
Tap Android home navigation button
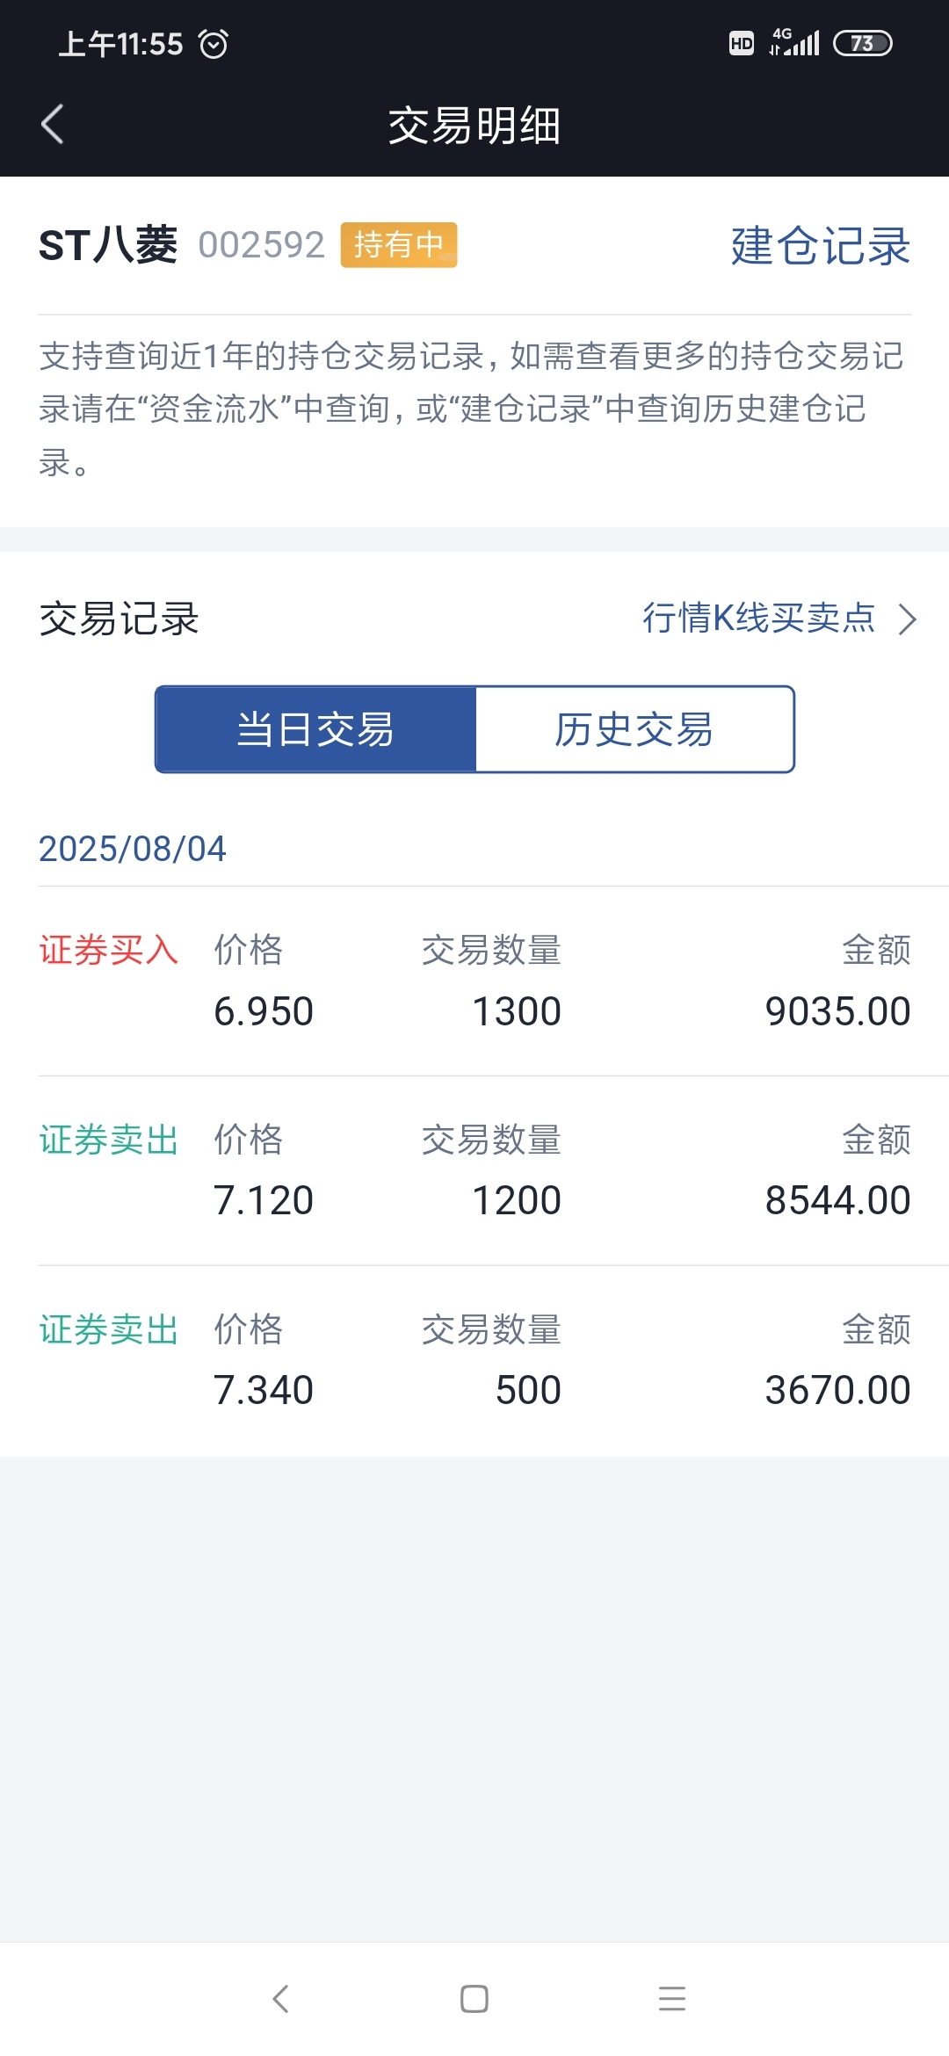click(x=474, y=1999)
